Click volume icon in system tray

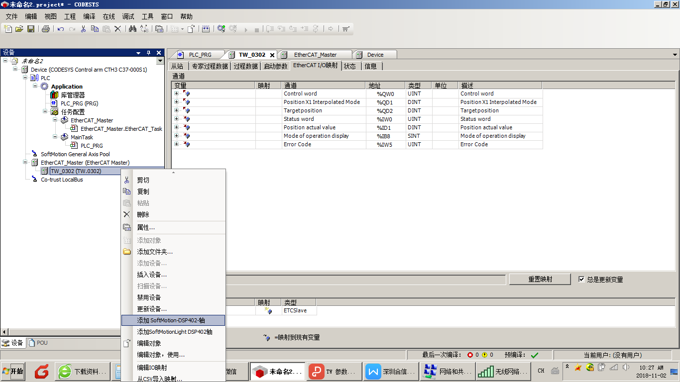coord(626,368)
